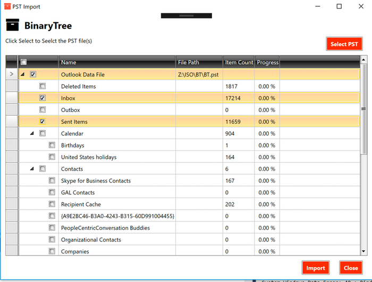This screenshot has width=372, height=282.
Task: Click the GUID folder name {A9E2BC46-...}
Action: pyautogui.click(x=117, y=216)
